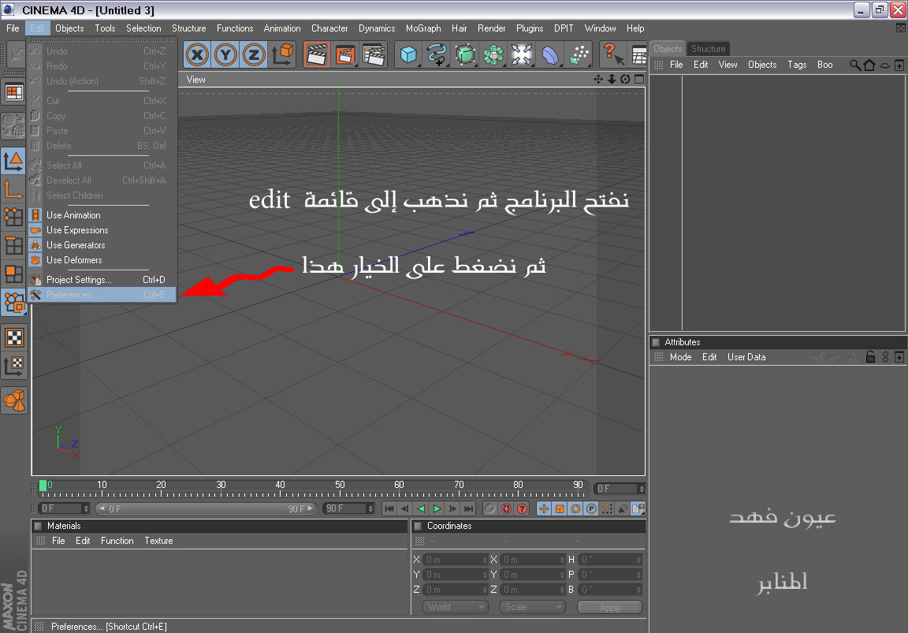Open the spline tools icon

click(436, 55)
